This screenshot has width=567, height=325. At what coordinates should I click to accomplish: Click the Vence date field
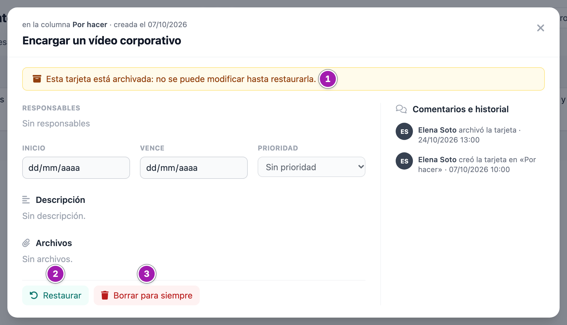(x=194, y=168)
